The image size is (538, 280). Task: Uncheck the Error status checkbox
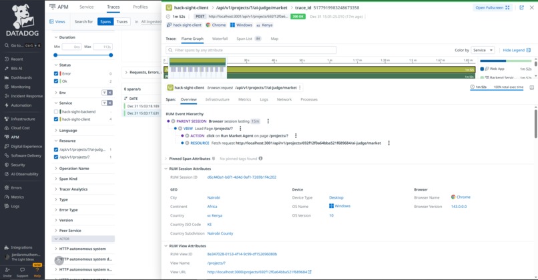coord(56,74)
